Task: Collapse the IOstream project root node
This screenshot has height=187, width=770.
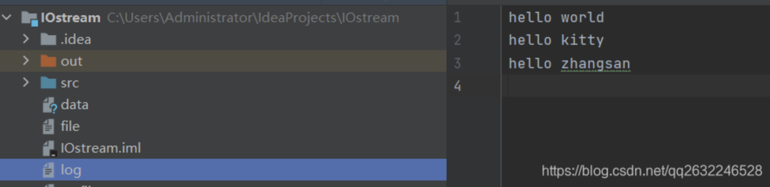Action: tap(7, 18)
